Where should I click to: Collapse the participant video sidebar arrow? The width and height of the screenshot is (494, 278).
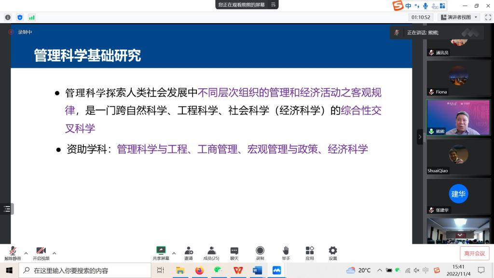[420, 137]
